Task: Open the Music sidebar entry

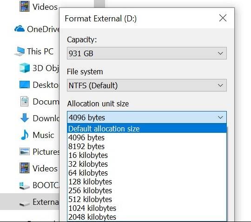Action: 43,135
